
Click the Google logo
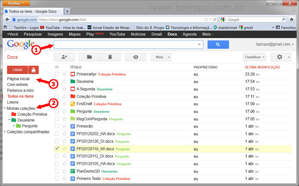click(x=21, y=44)
